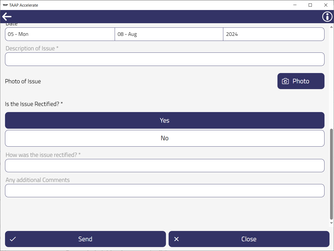
Task: Click the scrollbar up arrow
Action: tap(331, 27)
